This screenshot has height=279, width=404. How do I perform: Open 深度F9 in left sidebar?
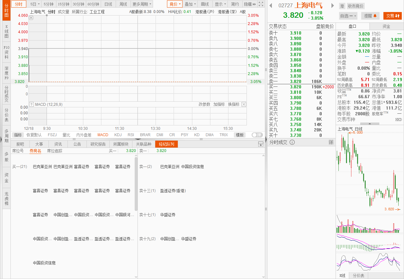[6, 73]
